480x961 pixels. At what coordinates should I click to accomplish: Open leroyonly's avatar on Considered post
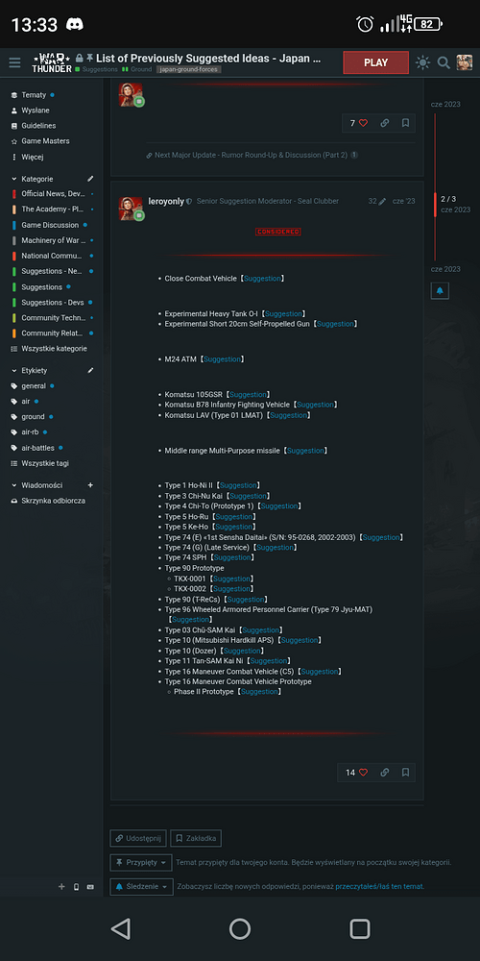tap(131, 209)
